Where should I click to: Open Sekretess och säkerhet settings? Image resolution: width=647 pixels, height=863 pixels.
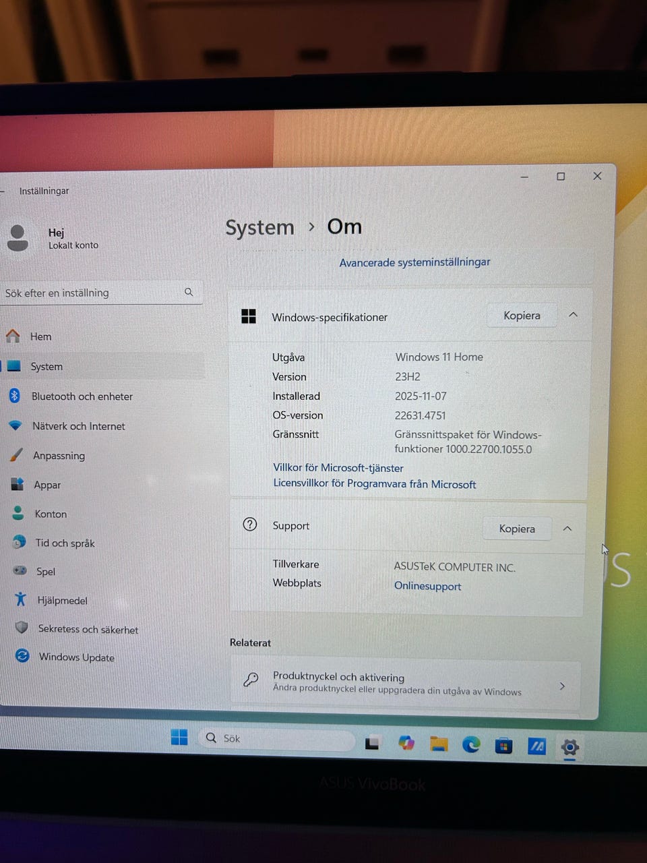point(88,629)
